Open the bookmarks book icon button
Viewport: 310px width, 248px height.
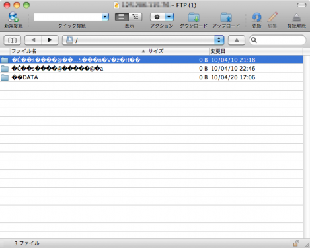pyautogui.click(x=13, y=40)
